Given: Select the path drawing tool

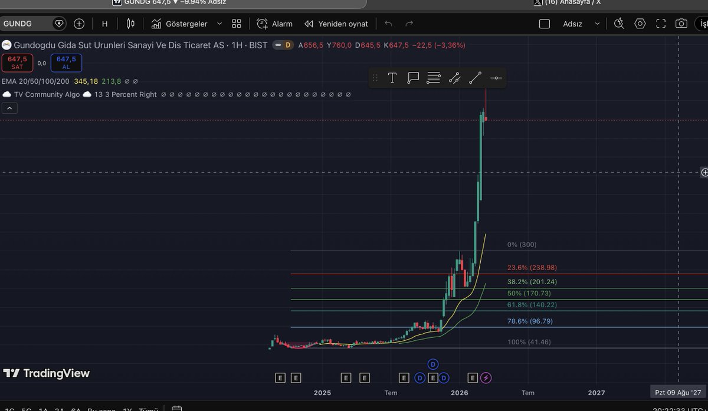Looking at the screenshot, I should pos(454,78).
